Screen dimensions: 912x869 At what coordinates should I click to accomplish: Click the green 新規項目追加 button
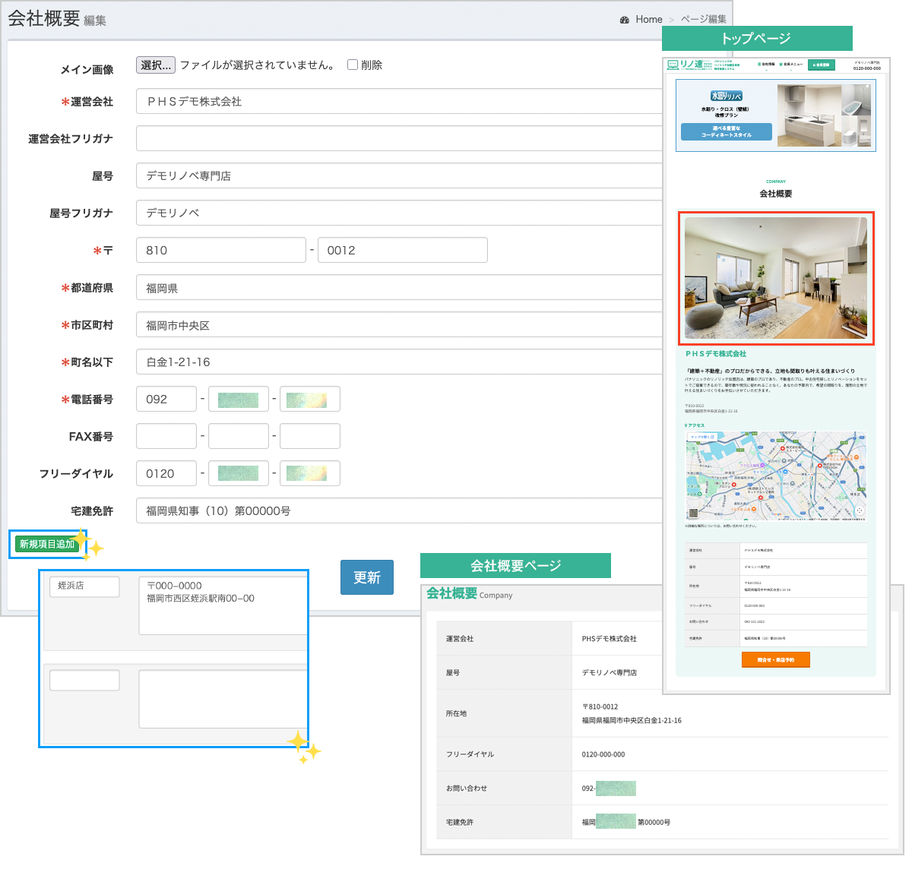47,544
